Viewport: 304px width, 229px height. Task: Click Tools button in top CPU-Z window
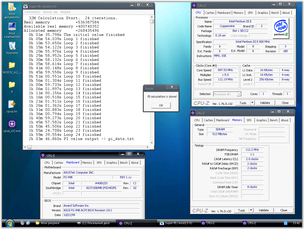[243, 103]
